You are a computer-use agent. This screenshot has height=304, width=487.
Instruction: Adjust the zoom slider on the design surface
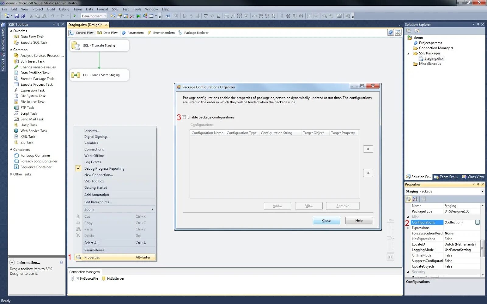(x=390, y=238)
